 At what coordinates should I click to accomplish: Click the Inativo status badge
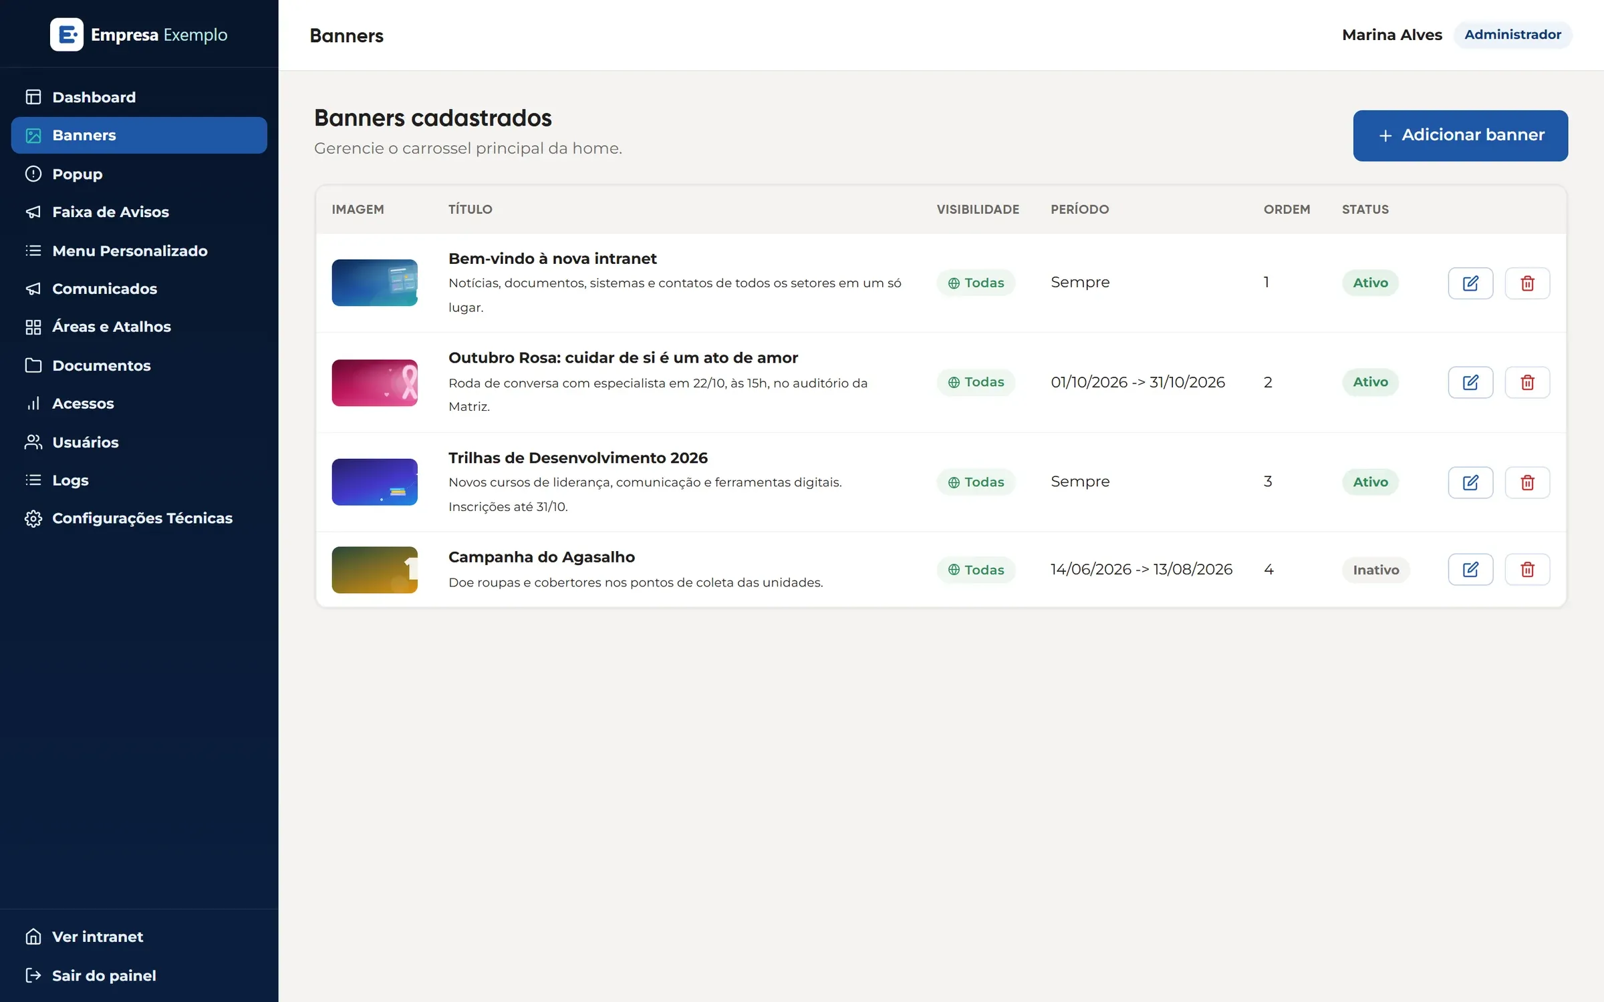tap(1375, 570)
